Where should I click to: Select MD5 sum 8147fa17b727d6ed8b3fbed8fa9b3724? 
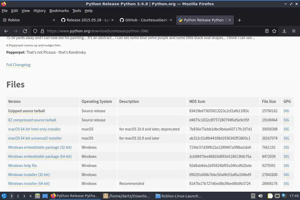pos(220,184)
